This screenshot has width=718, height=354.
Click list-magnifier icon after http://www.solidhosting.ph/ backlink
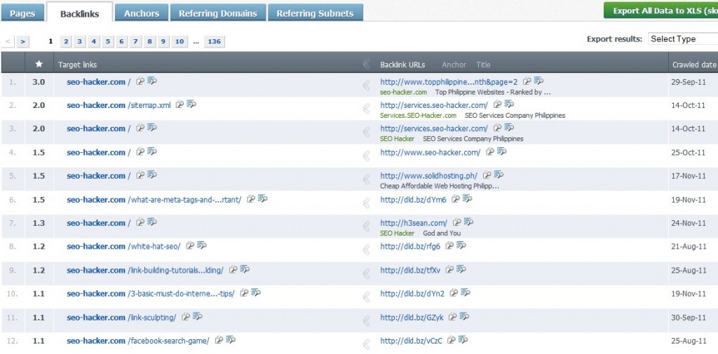click(499, 175)
